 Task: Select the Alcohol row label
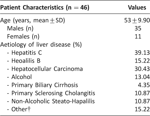pos(19,77)
